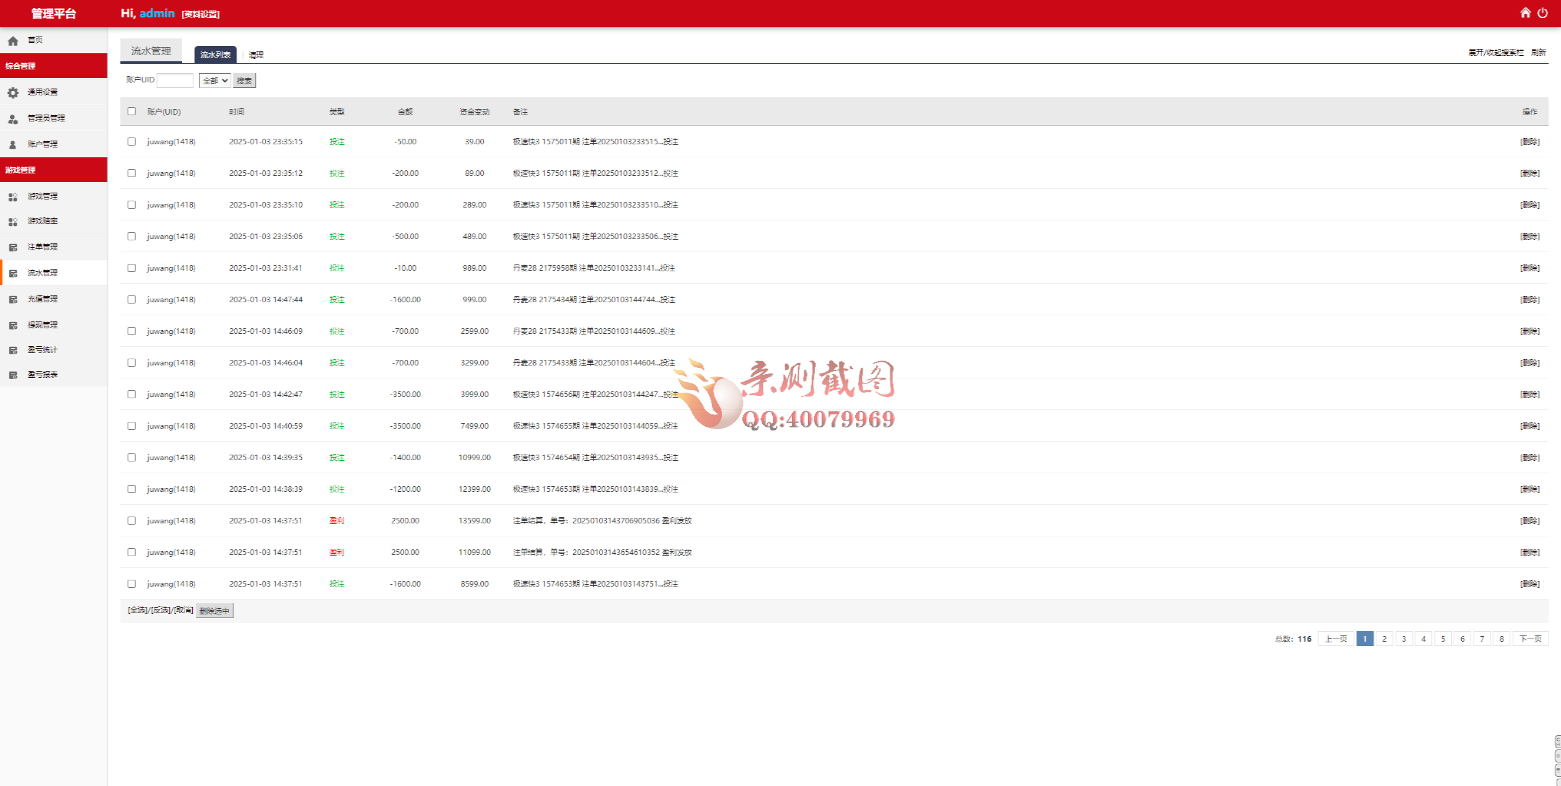The width and height of the screenshot is (1561, 786).
Task: Check the checkbox on the first 投注 row
Action: point(131,141)
